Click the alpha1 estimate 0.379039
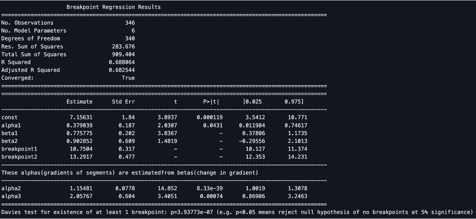 pyautogui.click(x=79, y=125)
